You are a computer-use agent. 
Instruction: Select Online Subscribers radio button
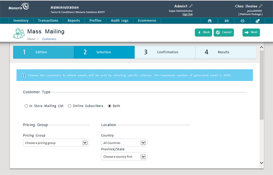click(x=70, y=106)
